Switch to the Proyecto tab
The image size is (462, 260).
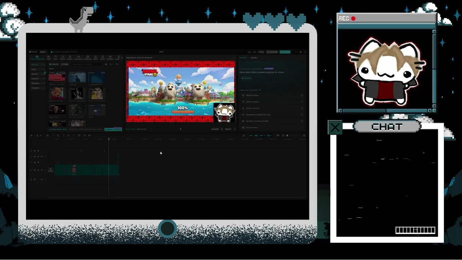pos(243,58)
